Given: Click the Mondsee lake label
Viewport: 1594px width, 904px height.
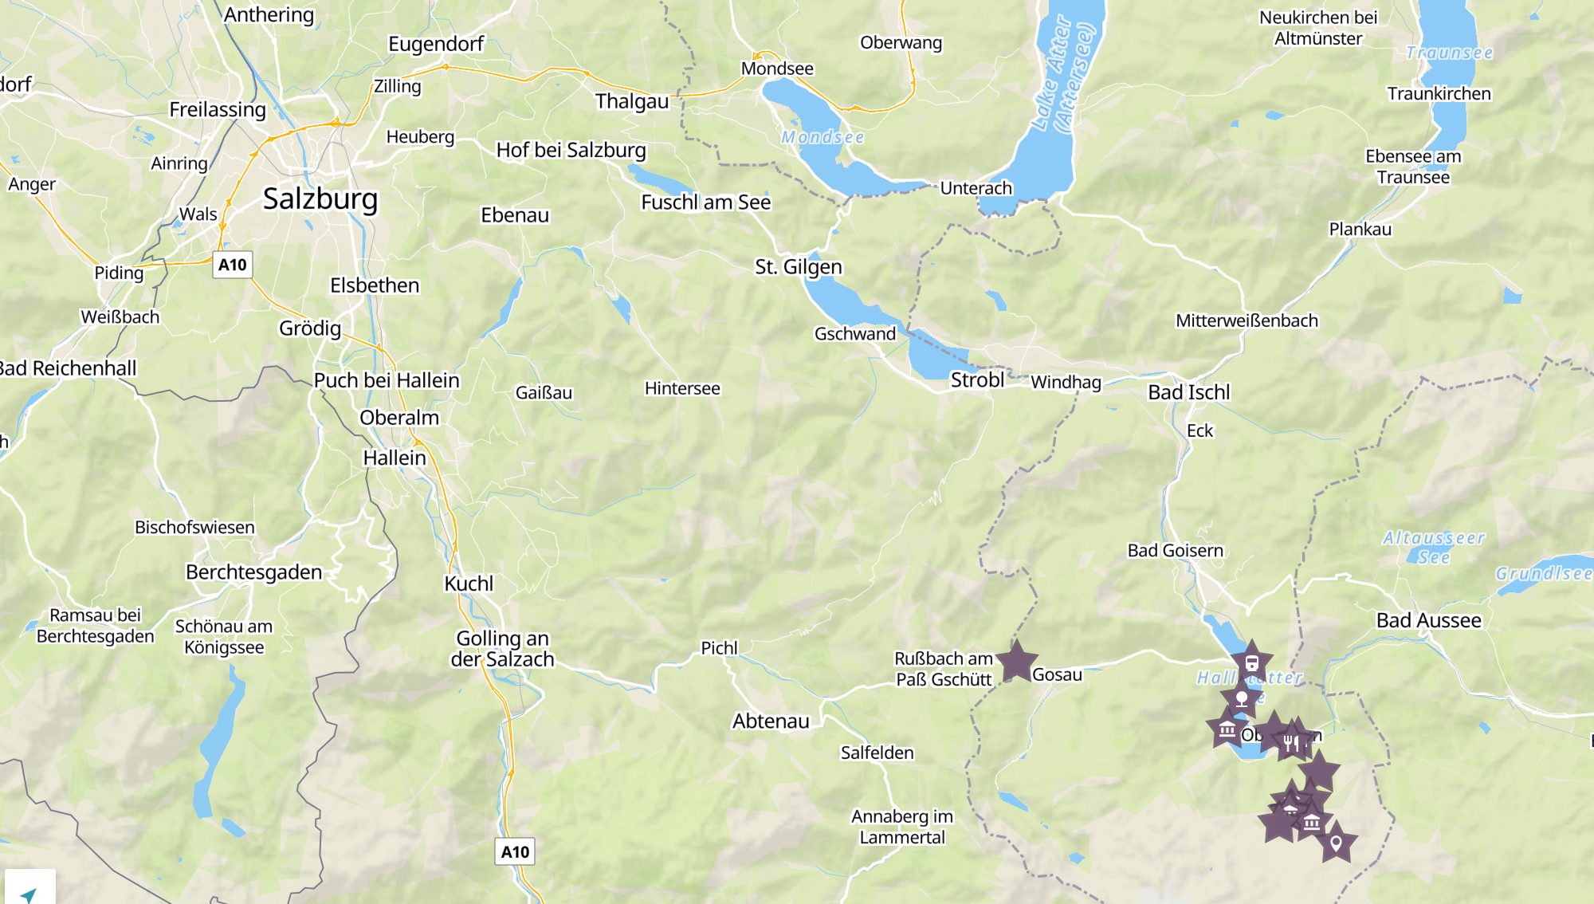Looking at the screenshot, I should click(823, 137).
